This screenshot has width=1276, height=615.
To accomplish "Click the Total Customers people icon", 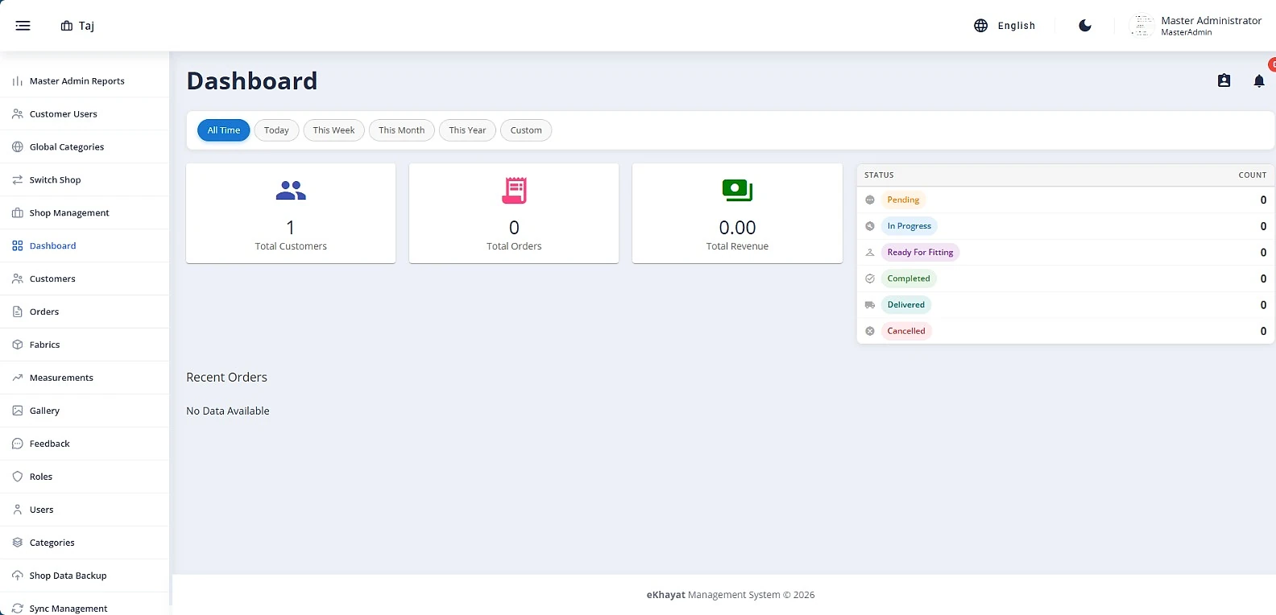I will click(291, 190).
